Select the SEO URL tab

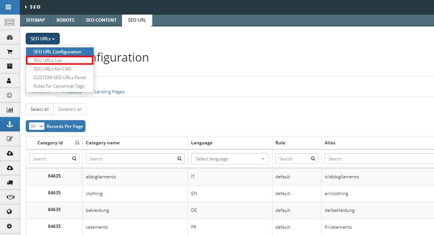coord(137,20)
